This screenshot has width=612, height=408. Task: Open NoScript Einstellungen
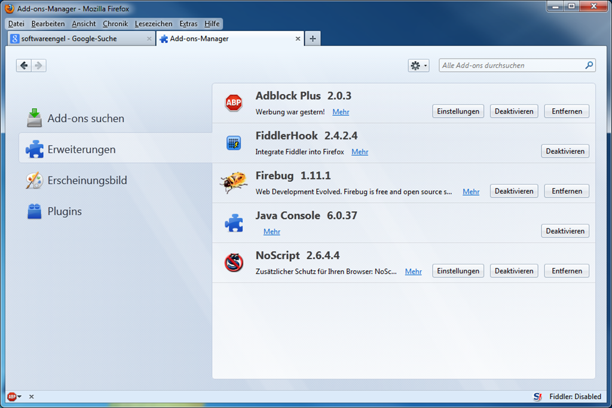(458, 271)
